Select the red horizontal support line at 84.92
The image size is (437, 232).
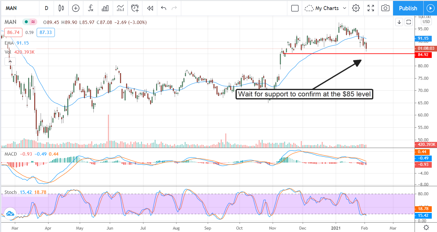[333, 54]
